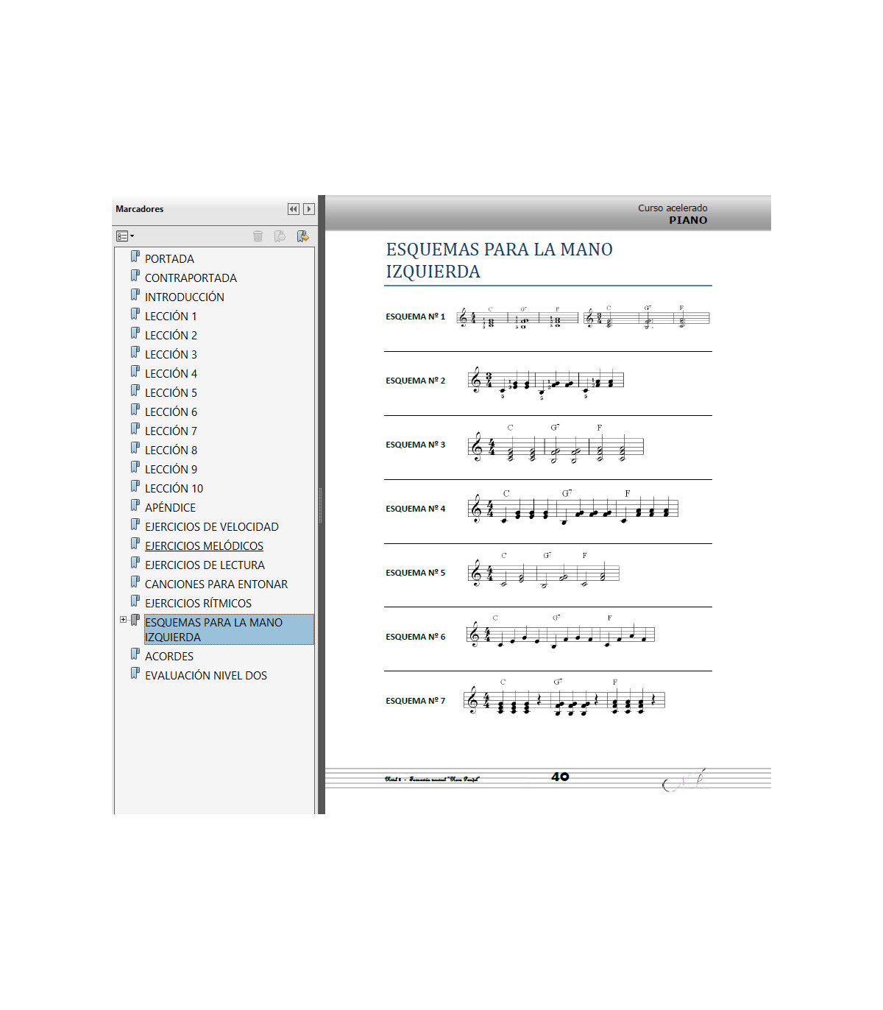Open the EJERCICIOS DE LECTURA bookmark
The height and width of the screenshot is (1010, 883).
coord(205,565)
